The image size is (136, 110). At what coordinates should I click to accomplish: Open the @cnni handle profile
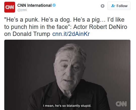22,10
